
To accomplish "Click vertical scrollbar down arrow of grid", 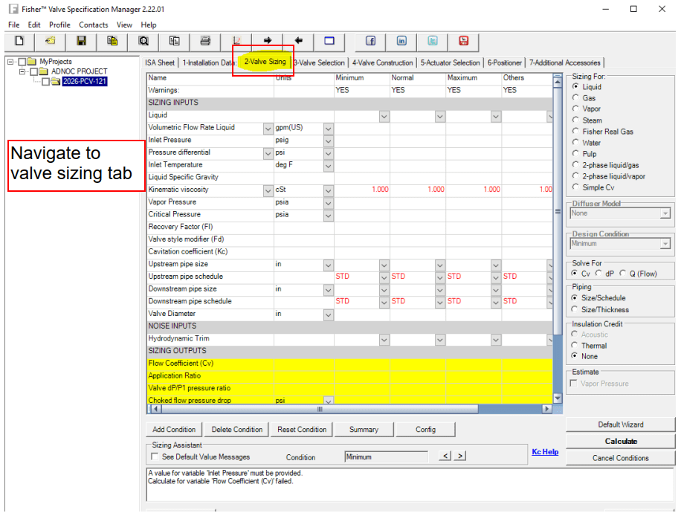I will coord(558,398).
